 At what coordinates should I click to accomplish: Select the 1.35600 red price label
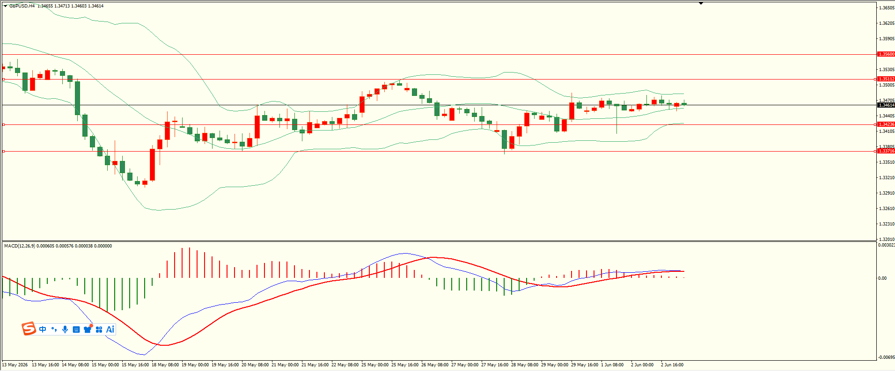click(886, 54)
